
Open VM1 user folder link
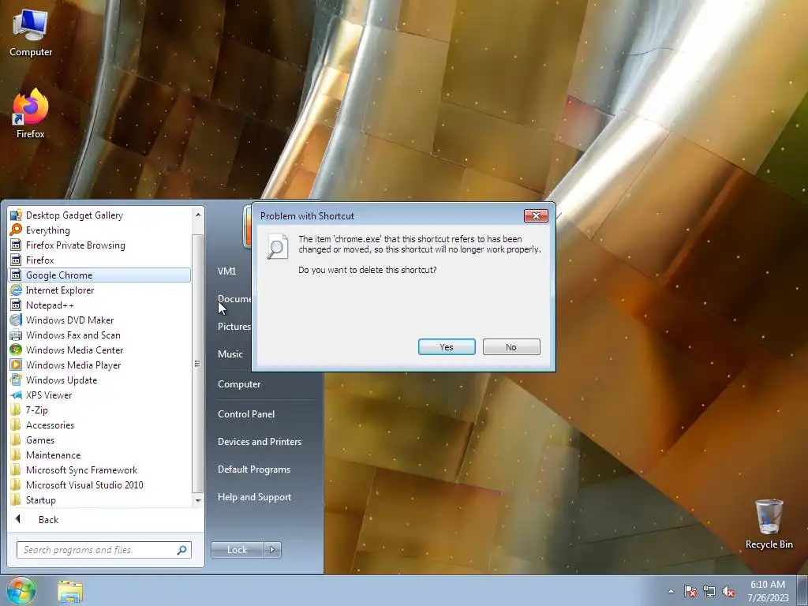(x=226, y=271)
